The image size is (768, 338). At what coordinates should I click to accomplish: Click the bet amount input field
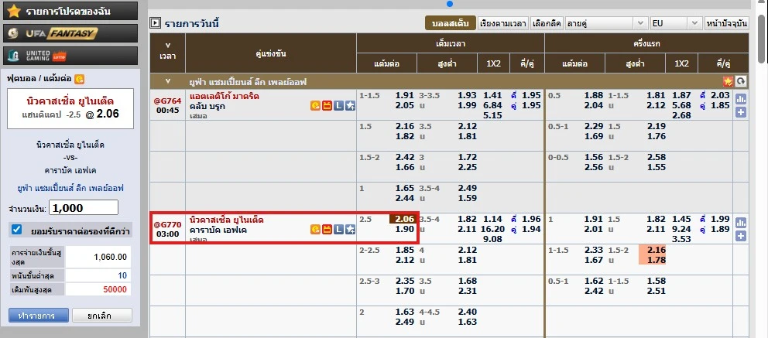[83, 207]
